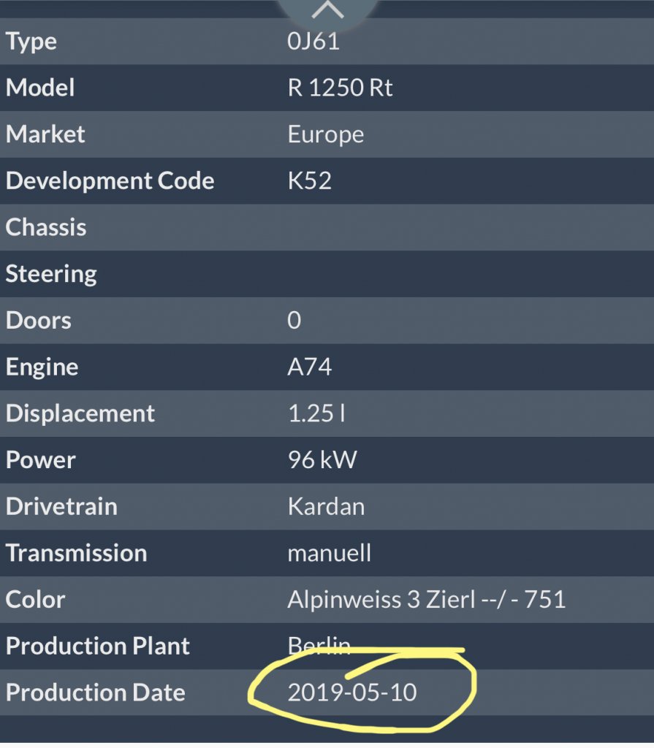This screenshot has height=748, width=654.
Task: Click the Development Code value K52
Action: [309, 181]
